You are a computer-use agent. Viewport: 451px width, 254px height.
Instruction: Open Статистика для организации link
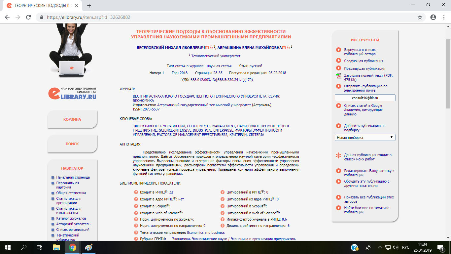[x=69, y=200]
